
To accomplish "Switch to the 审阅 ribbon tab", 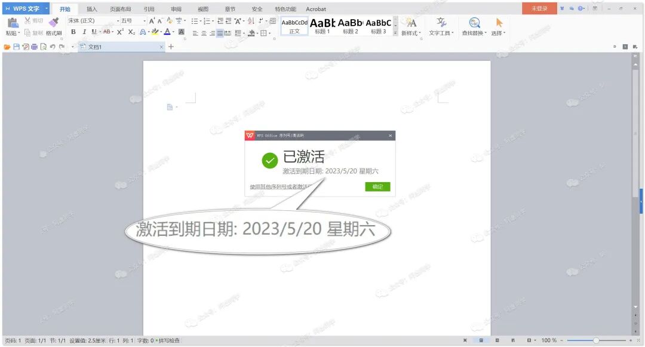I will click(176, 8).
